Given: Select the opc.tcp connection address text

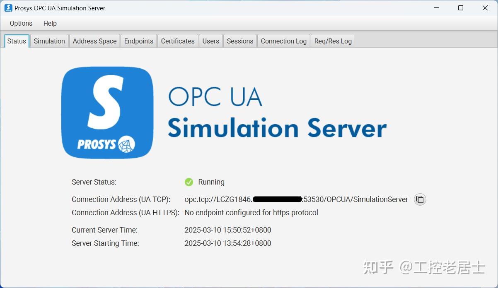Looking at the screenshot, I should coord(296,199).
